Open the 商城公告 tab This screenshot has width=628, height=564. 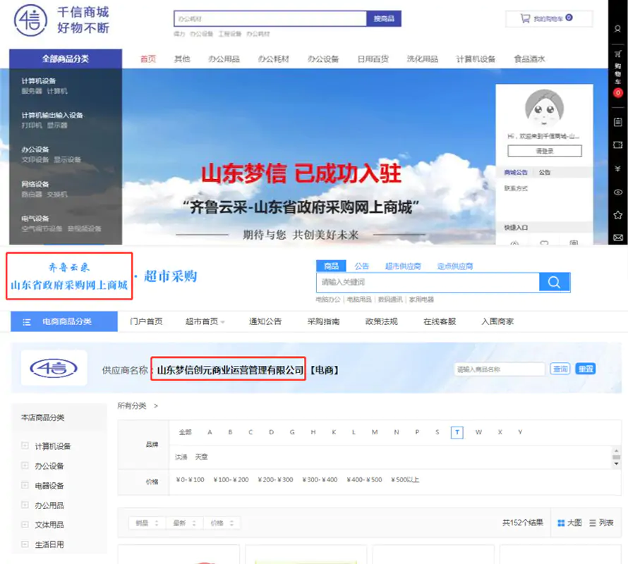[x=516, y=173]
